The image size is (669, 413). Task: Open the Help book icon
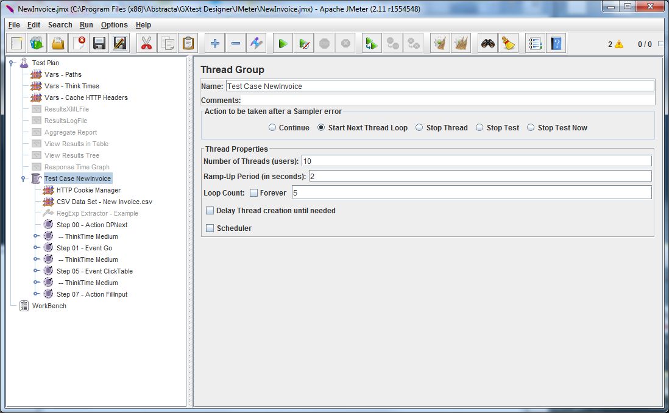point(556,43)
